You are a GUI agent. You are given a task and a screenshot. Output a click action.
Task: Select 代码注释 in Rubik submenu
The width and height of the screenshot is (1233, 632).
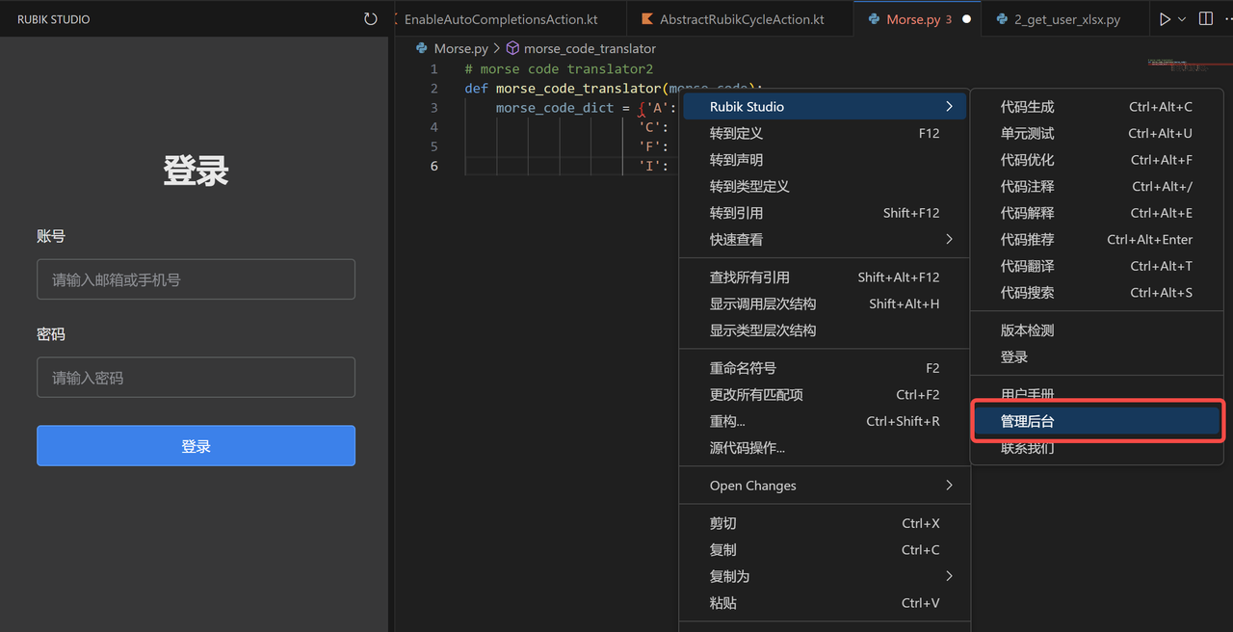(x=1096, y=186)
